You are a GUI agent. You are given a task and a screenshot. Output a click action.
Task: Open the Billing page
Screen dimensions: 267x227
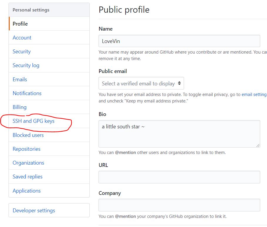19,107
